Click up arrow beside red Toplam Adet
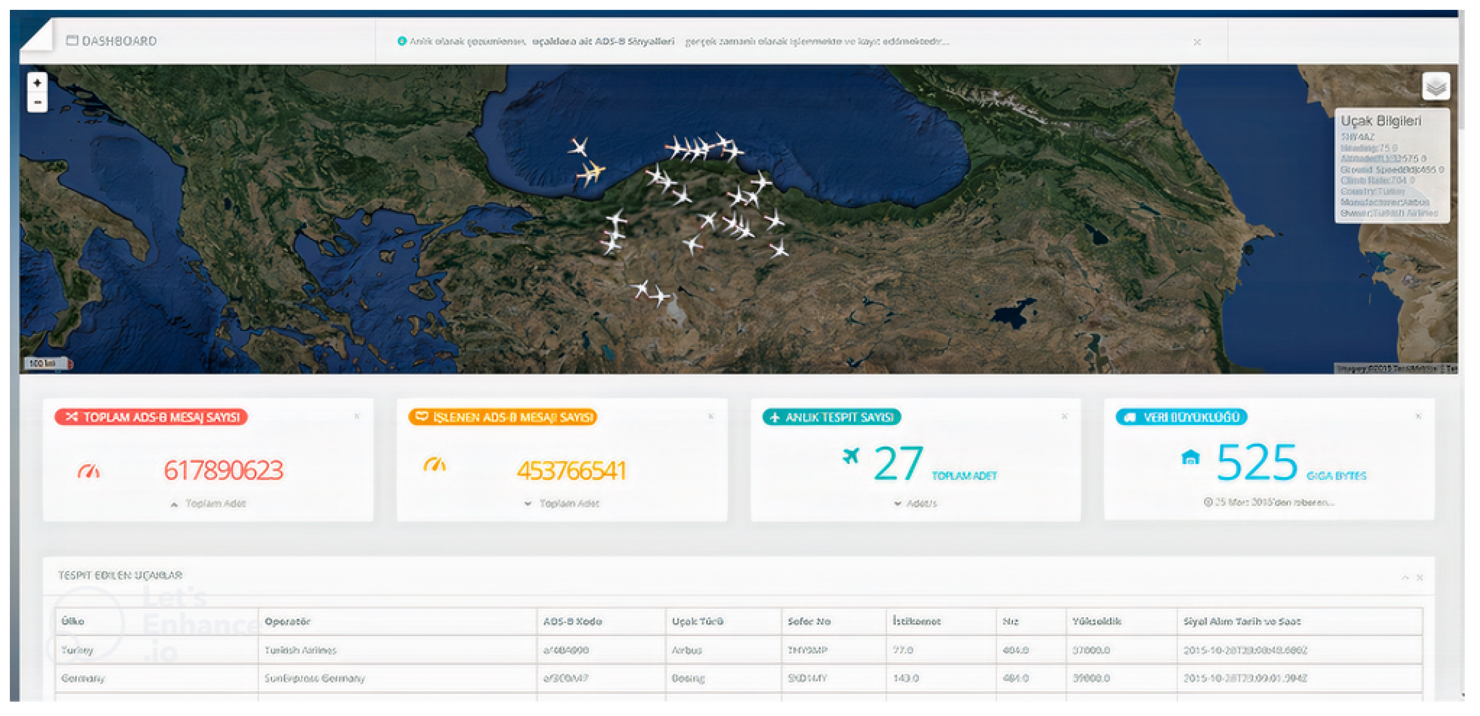The height and width of the screenshot is (716, 1480). [174, 504]
